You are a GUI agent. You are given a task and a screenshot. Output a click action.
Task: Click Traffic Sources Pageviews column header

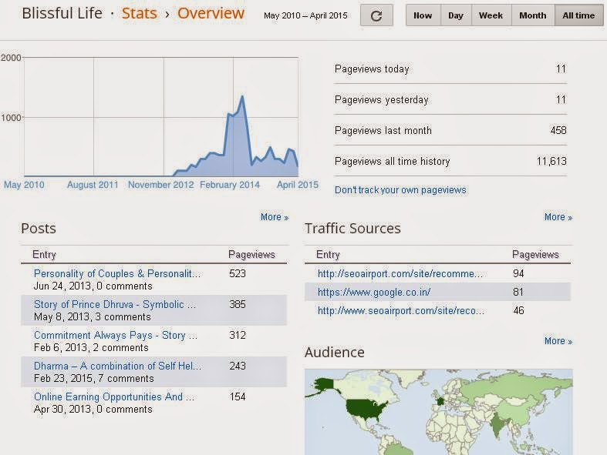click(535, 255)
